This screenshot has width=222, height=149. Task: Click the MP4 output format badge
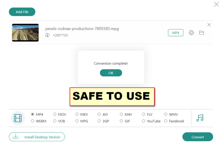tap(176, 33)
